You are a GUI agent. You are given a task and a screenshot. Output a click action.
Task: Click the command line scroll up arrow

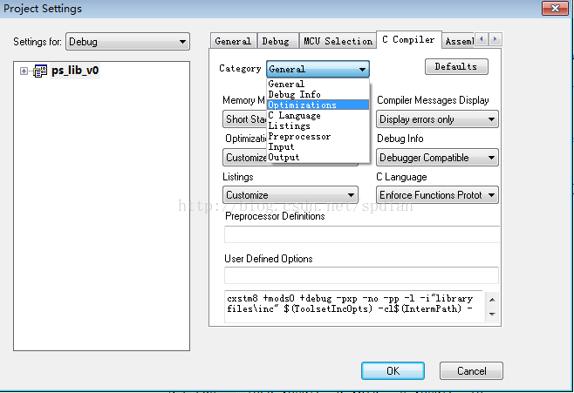point(492,300)
